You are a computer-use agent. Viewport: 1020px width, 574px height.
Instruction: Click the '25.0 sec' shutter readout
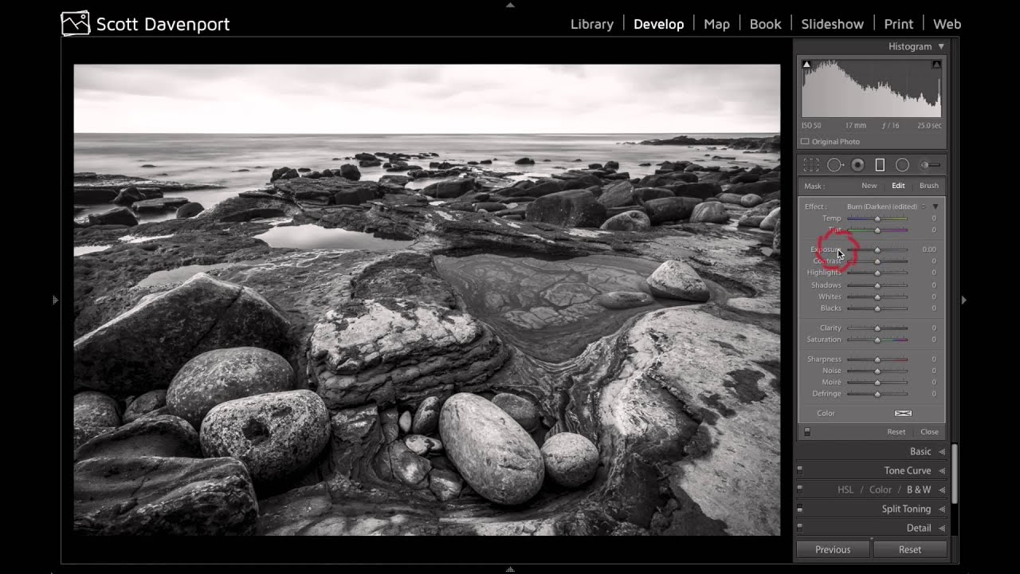[929, 125]
